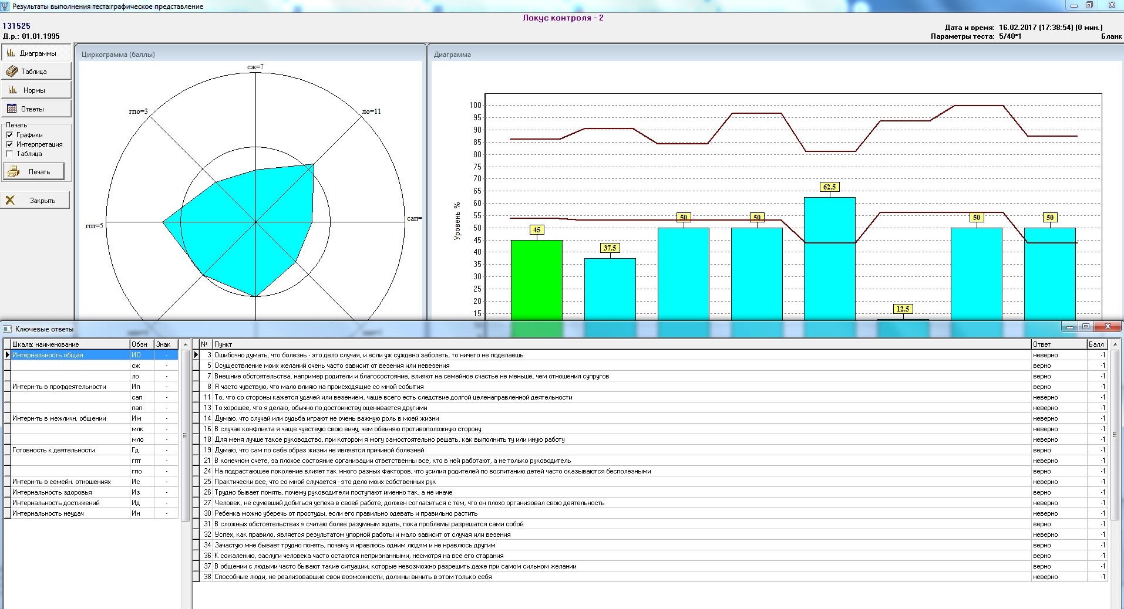Uncheck the Графики print checkbox
Screen dimensions: 1124x609
pyautogui.click(x=9, y=135)
